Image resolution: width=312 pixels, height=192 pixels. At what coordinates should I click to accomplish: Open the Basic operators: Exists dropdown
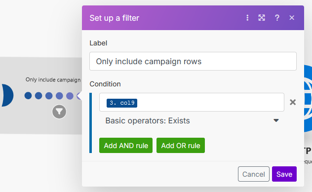pos(192,121)
